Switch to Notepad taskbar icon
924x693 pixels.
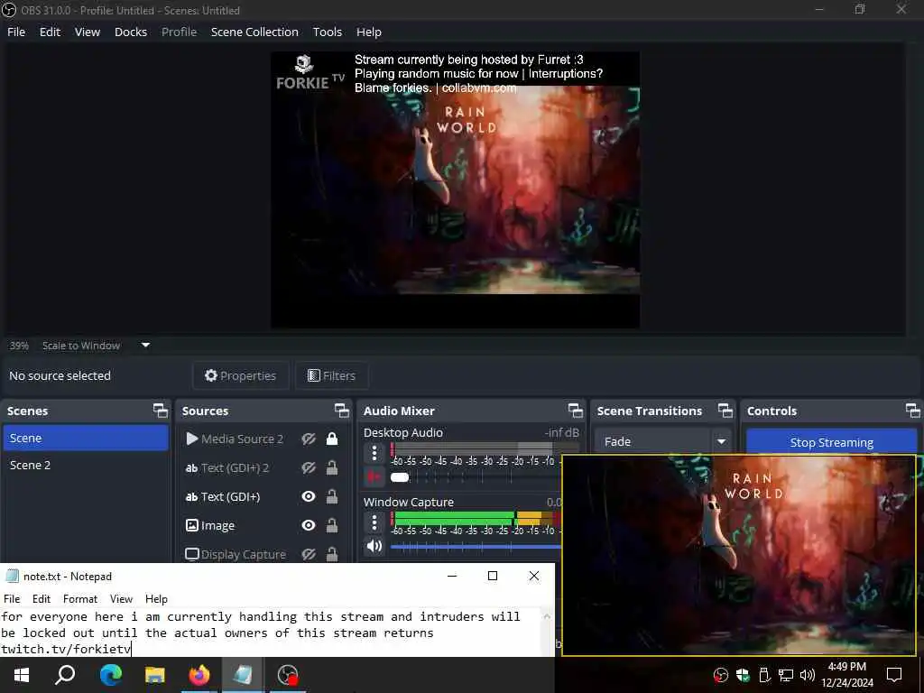(243, 675)
